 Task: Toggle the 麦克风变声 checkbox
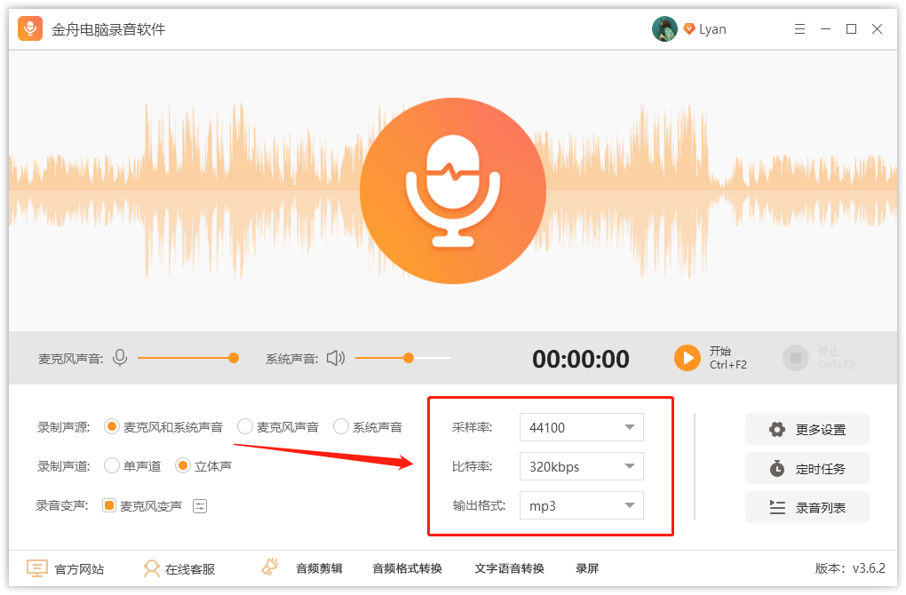coord(108,505)
